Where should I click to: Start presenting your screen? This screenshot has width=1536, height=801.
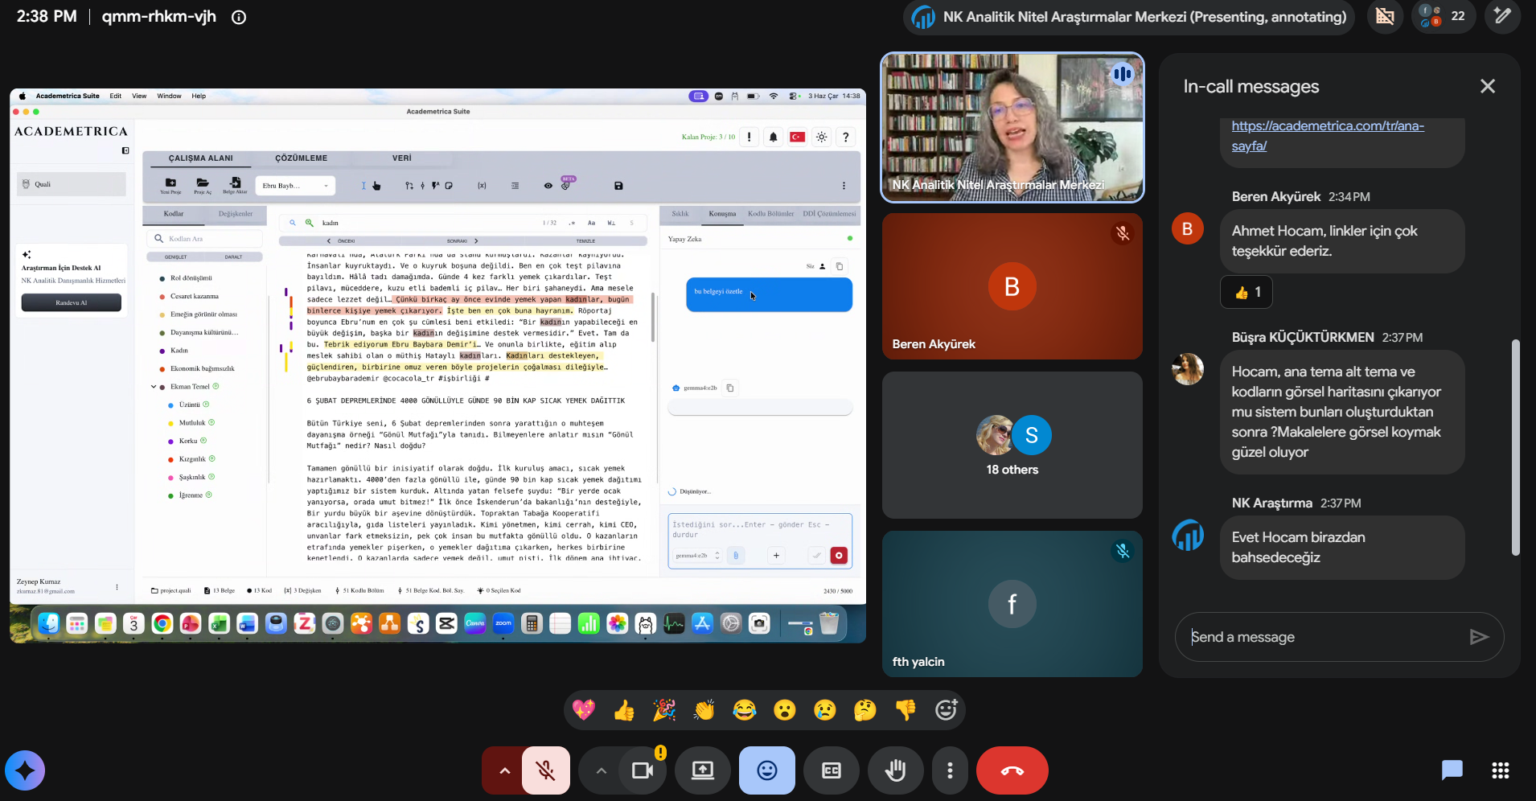703,770
